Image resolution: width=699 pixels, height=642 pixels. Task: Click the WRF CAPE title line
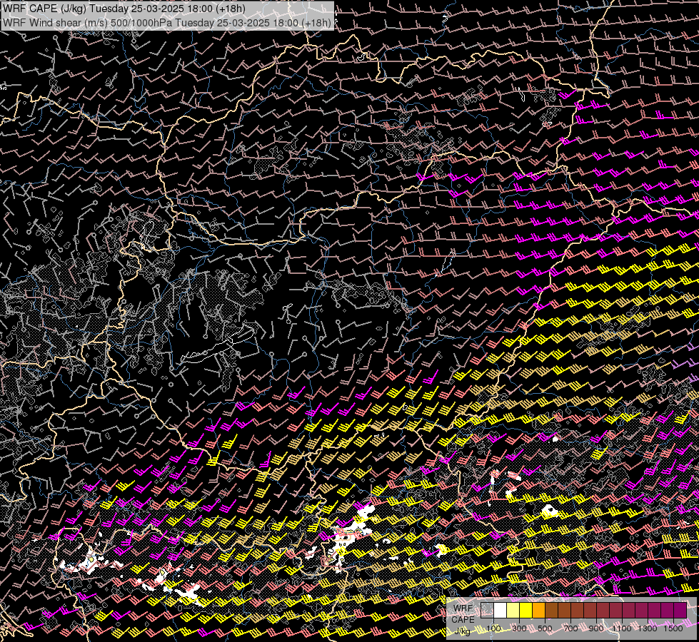[x=124, y=9]
